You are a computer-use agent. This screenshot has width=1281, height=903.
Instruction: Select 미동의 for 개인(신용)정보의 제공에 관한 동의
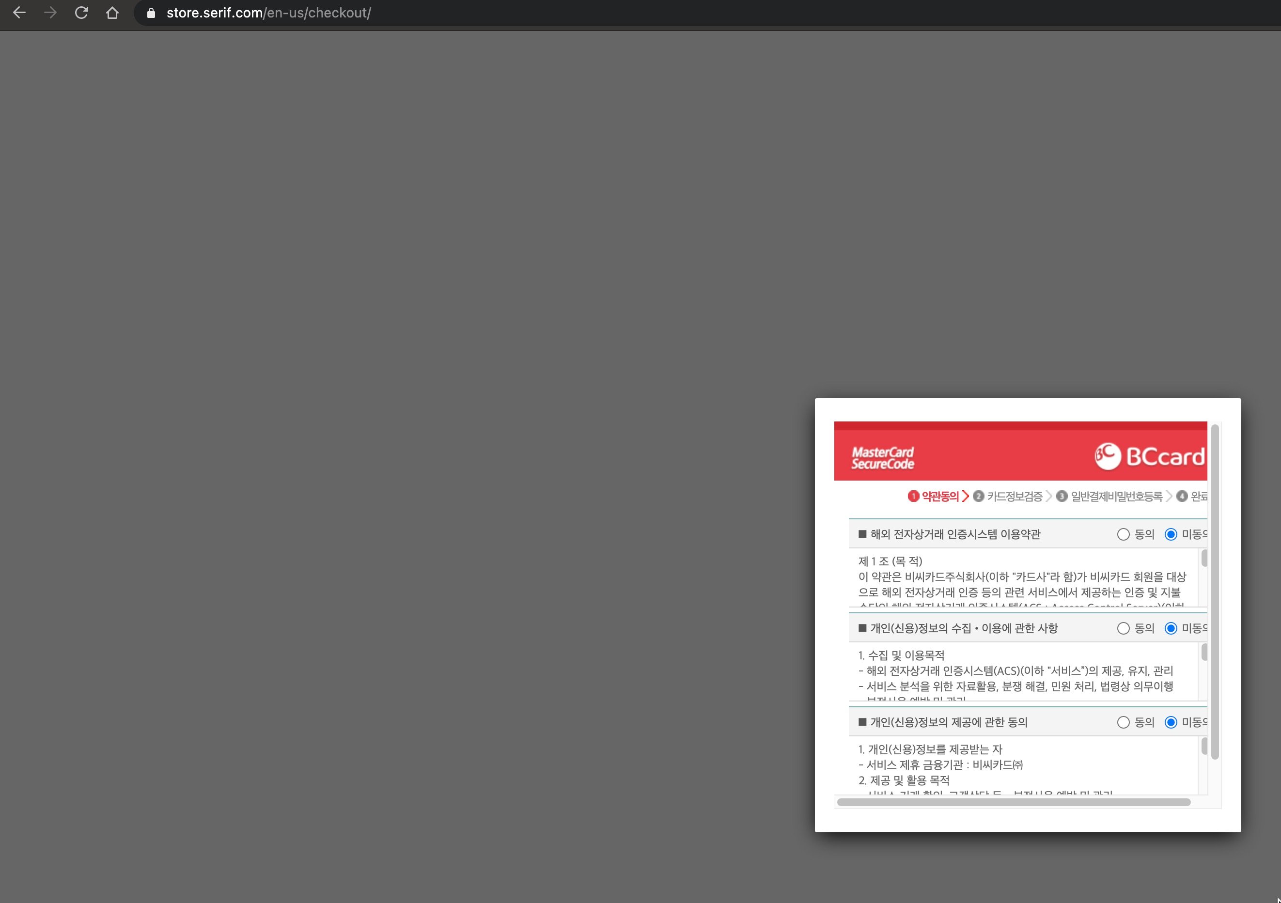pyautogui.click(x=1171, y=722)
